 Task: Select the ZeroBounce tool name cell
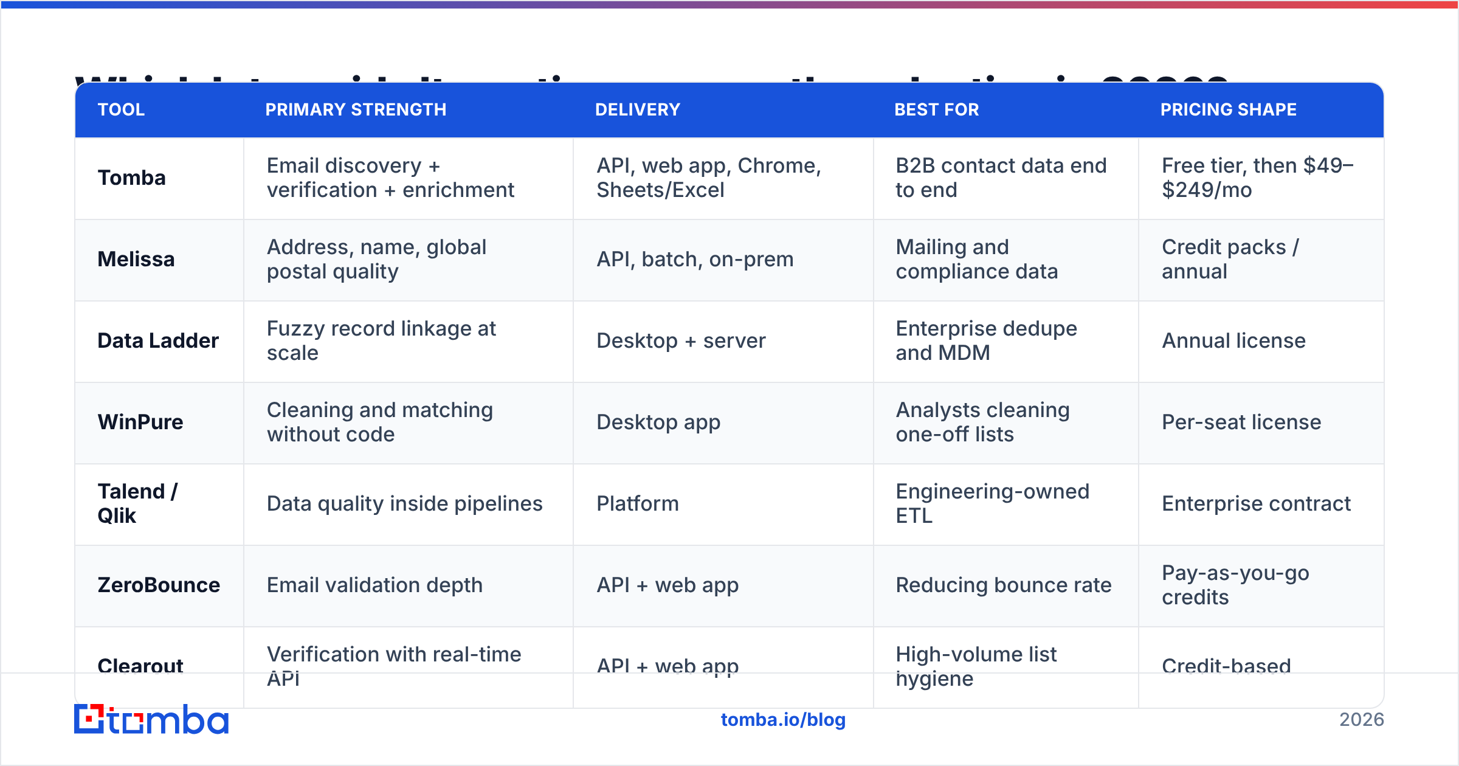[159, 585]
